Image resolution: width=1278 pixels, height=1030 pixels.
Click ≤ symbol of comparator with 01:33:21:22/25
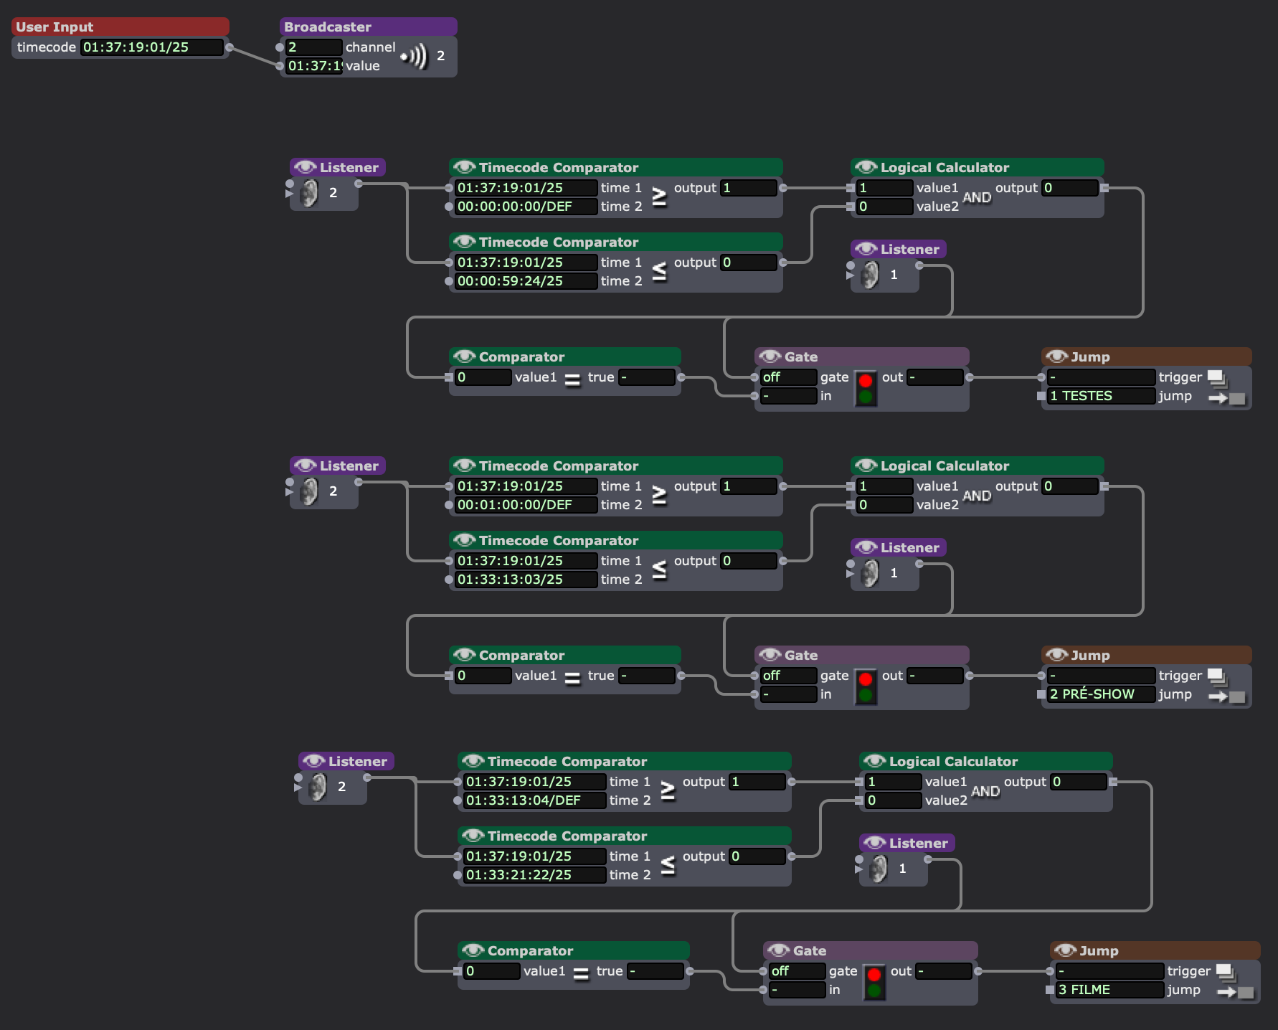tap(668, 865)
